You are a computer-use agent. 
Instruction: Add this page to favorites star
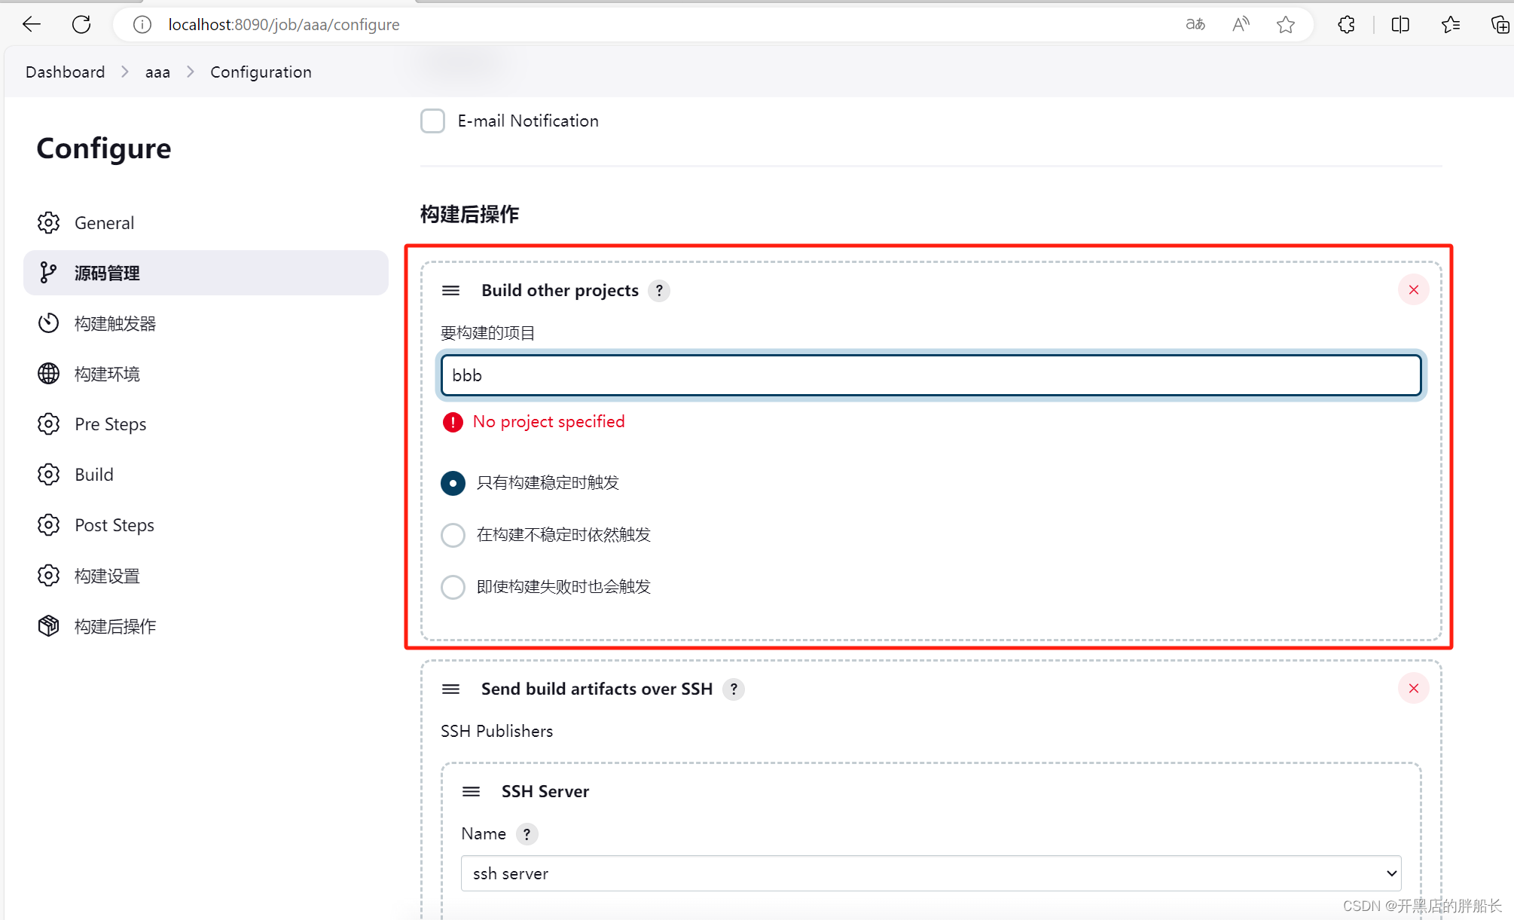[1286, 24]
